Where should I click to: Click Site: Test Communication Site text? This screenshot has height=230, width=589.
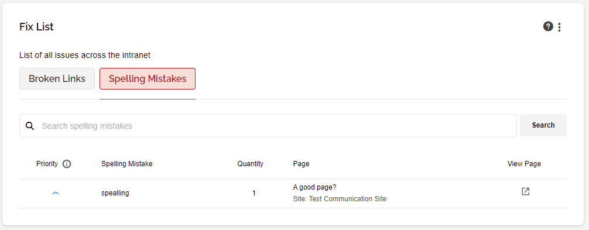pyautogui.click(x=340, y=199)
